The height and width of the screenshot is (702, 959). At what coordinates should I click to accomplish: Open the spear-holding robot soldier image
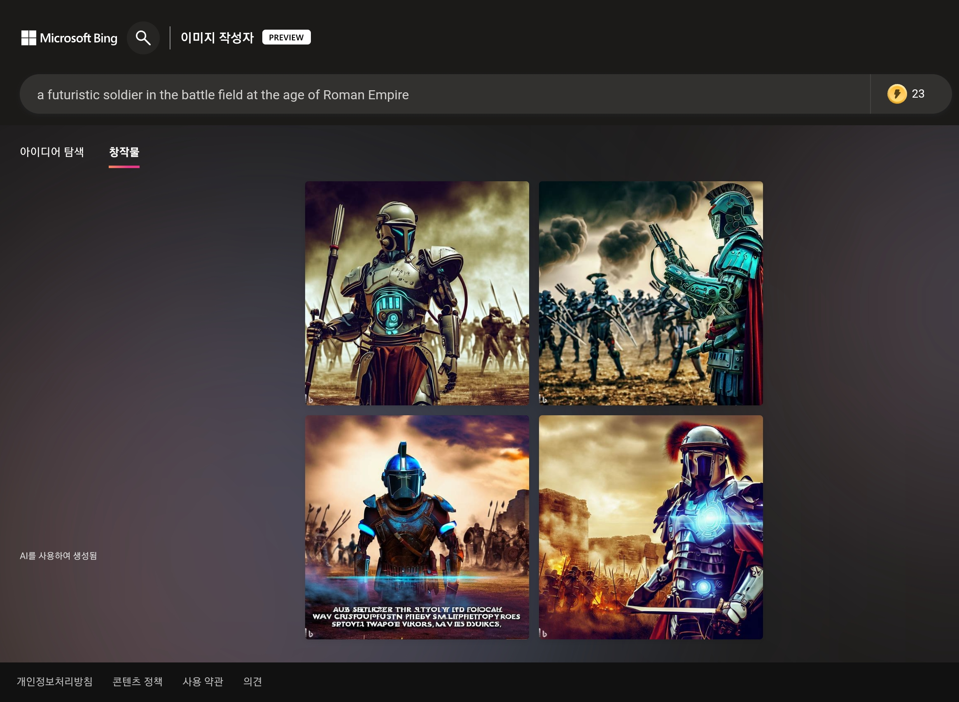tap(417, 293)
